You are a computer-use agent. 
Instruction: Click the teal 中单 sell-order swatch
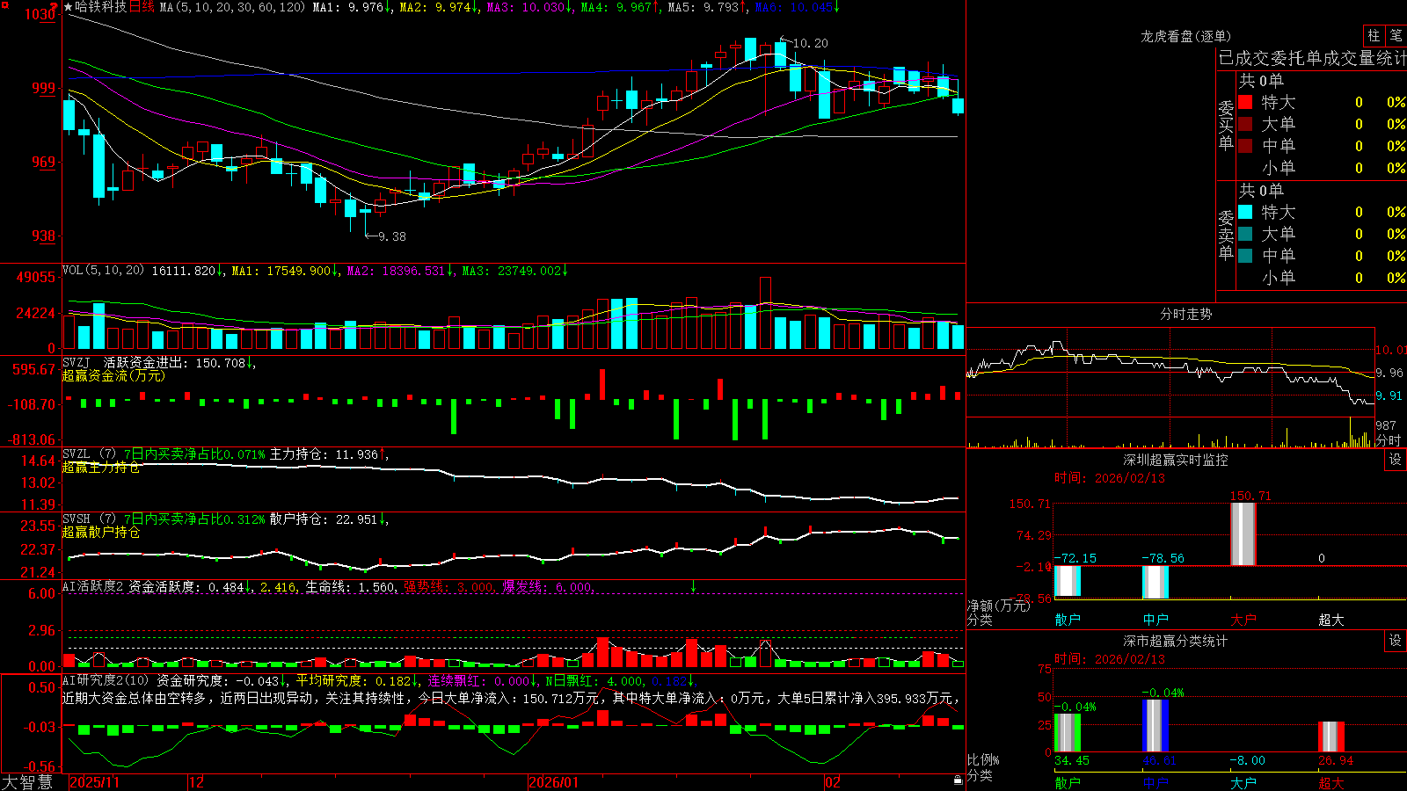(x=1245, y=256)
